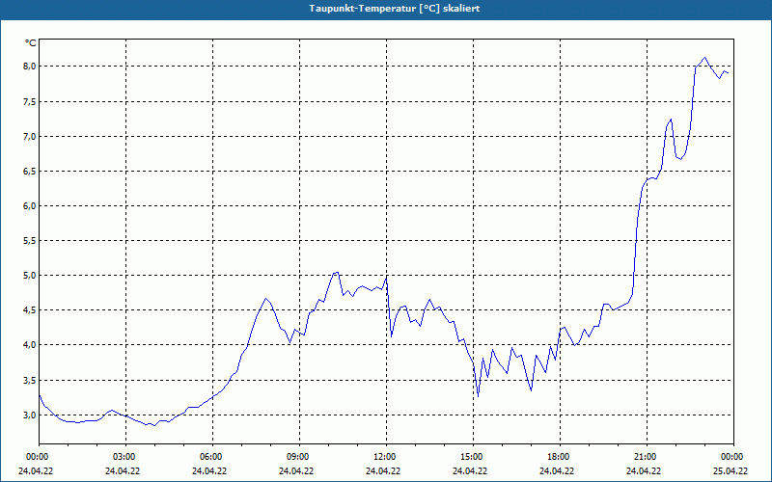
Task: Select the 4,0 y-axis label
Action: tap(30, 345)
